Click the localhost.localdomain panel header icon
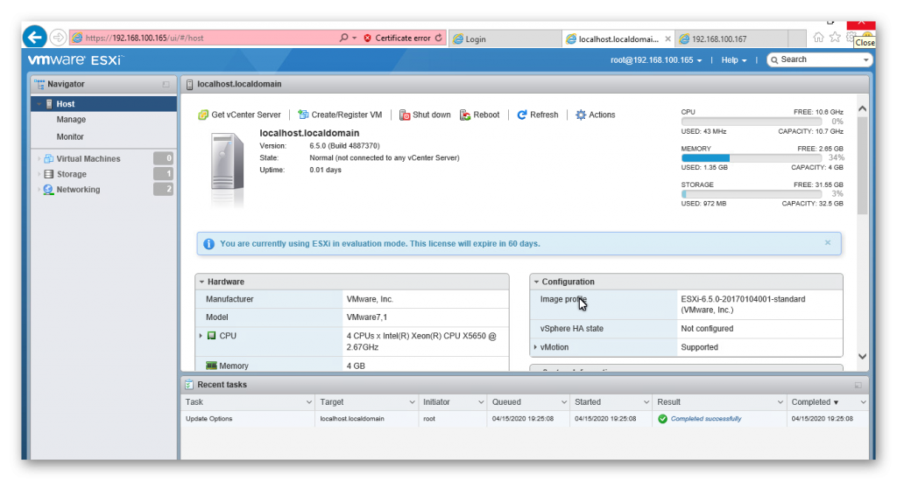This screenshot has height=481, width=897. pyautogui.click(x=189, y=84)
